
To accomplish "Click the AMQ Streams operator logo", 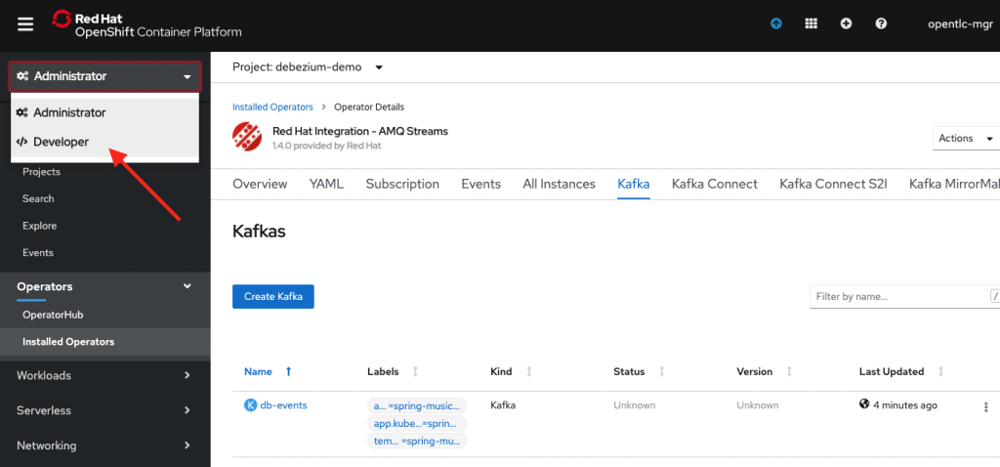I will [247, 137].
